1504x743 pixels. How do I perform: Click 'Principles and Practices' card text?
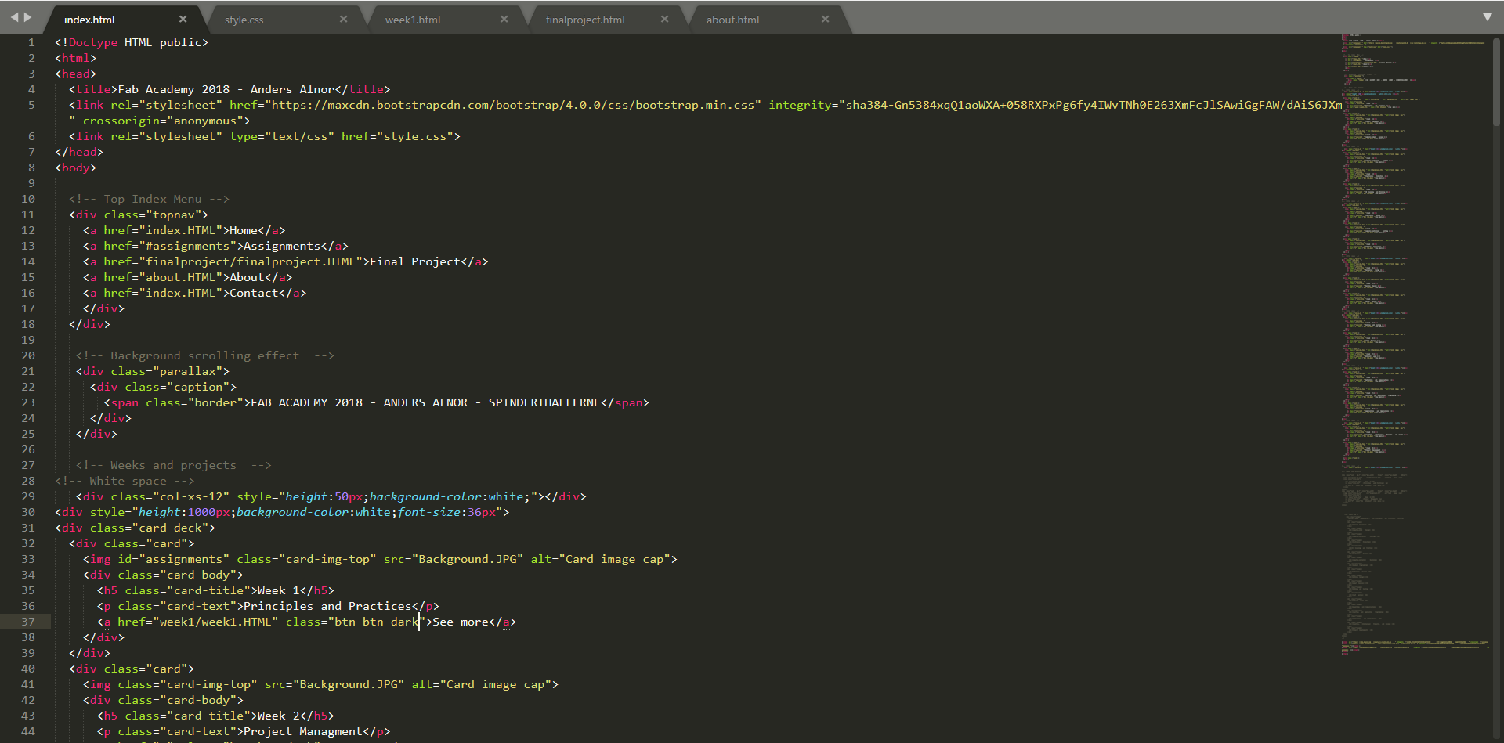coord(327,606)
